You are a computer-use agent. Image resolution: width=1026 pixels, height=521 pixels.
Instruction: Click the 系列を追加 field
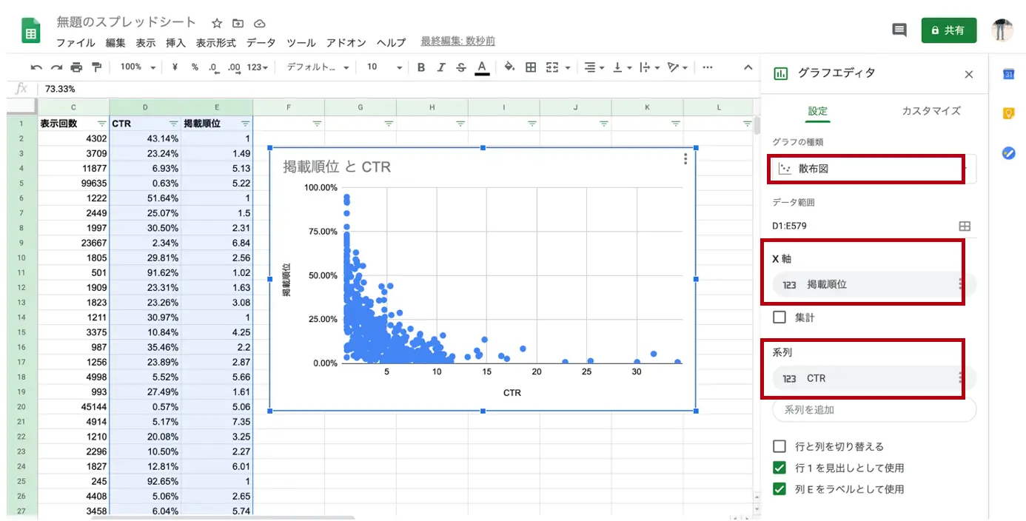tap(874, 409)
